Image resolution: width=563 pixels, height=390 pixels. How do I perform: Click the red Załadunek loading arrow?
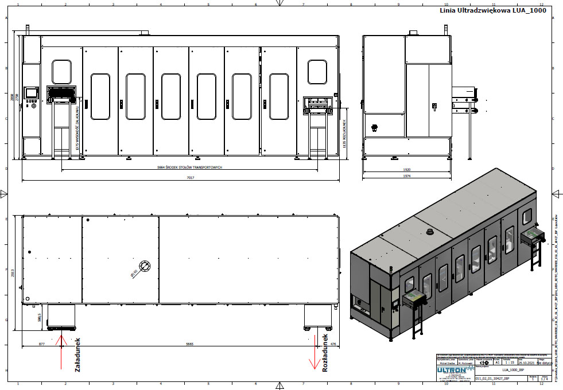point(61,350)
